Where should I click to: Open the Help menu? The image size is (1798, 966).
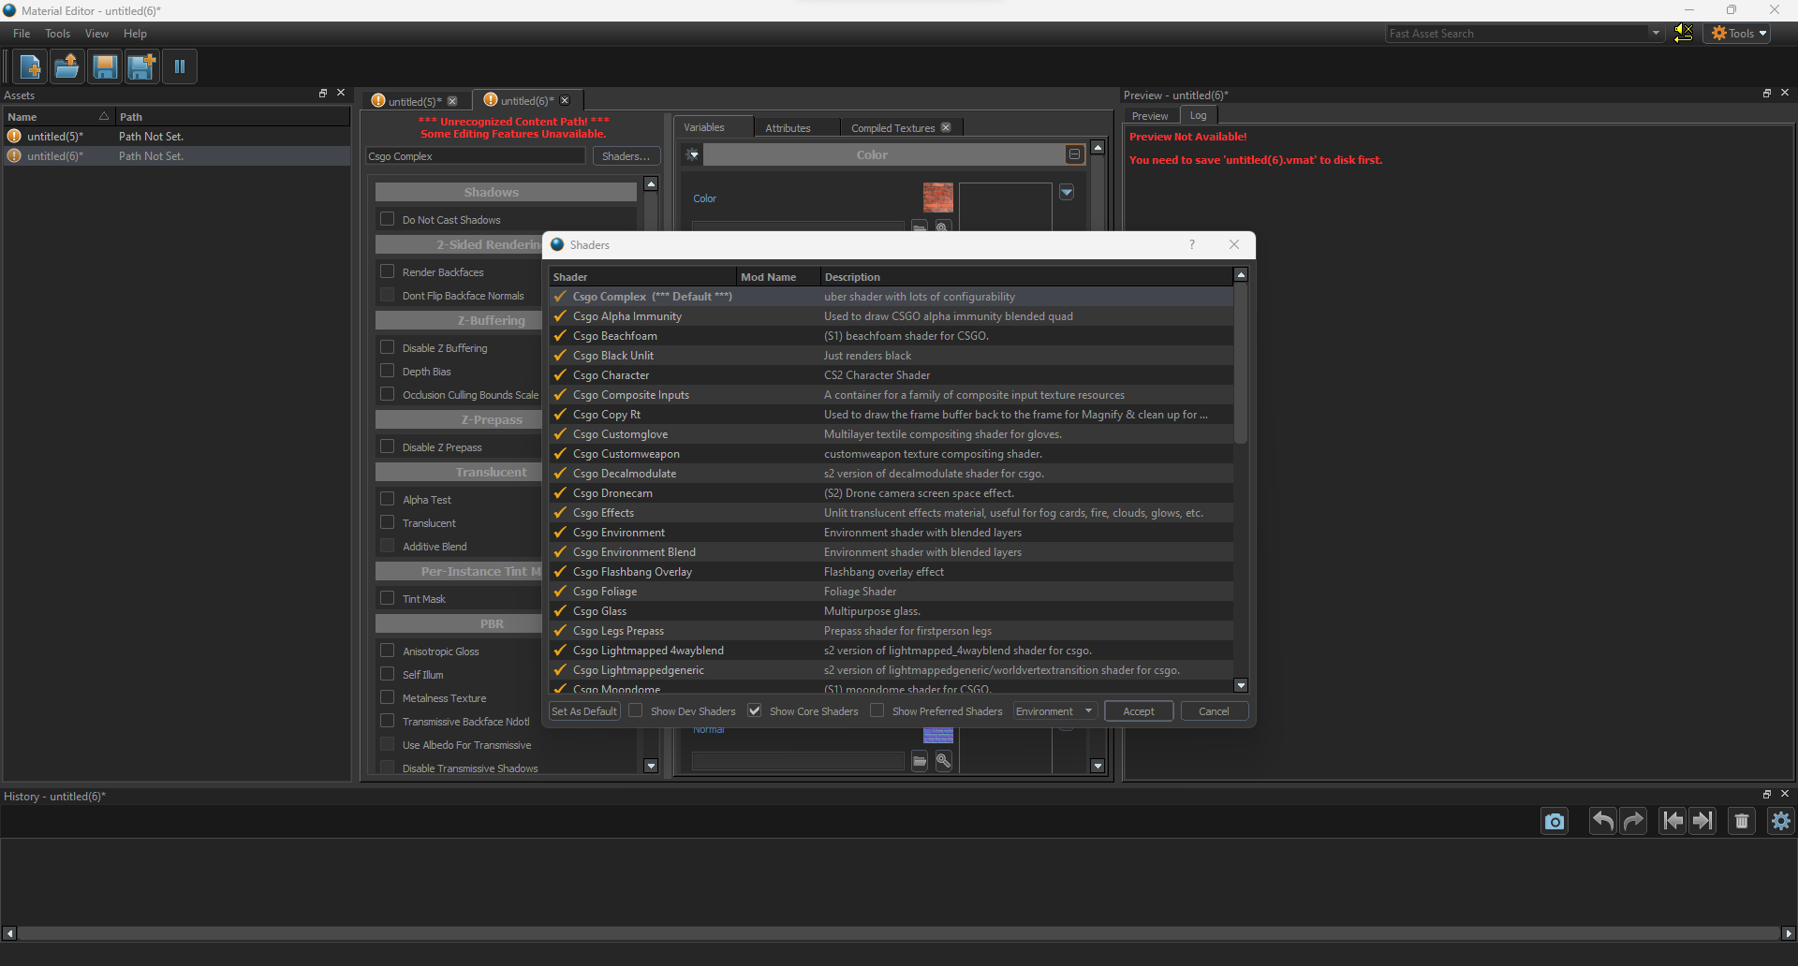click(135, 34)
